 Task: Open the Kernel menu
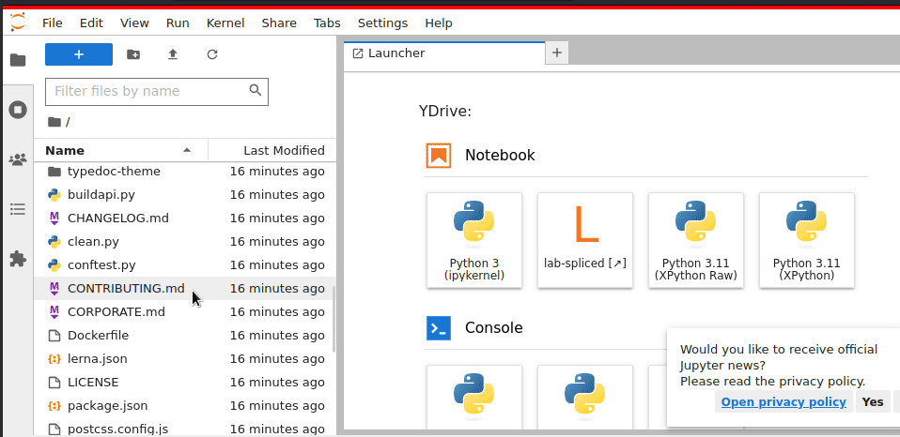tap(225, 23)
